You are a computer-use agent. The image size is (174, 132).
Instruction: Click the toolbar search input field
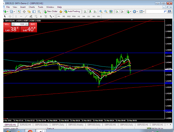click(155, 11)
